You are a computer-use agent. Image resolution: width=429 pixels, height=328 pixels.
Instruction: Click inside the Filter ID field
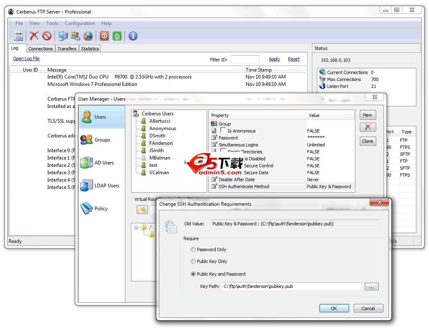point(245,59)
